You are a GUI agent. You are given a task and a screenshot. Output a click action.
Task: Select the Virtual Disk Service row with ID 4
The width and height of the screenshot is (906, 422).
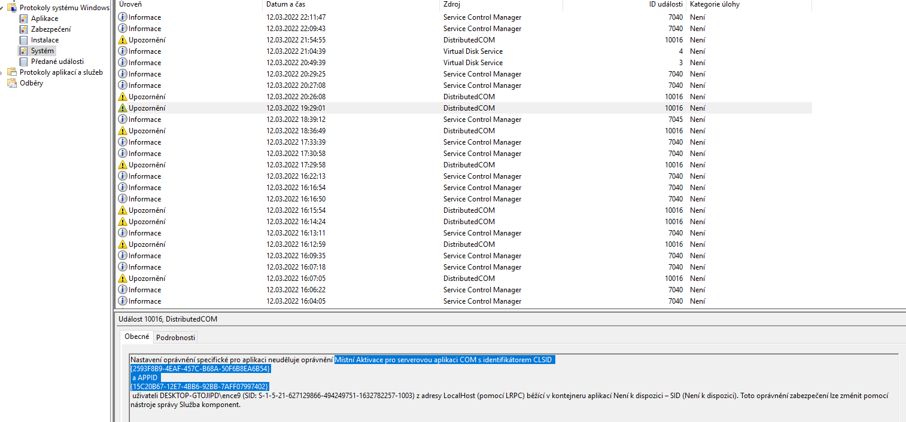click(464, 51)
